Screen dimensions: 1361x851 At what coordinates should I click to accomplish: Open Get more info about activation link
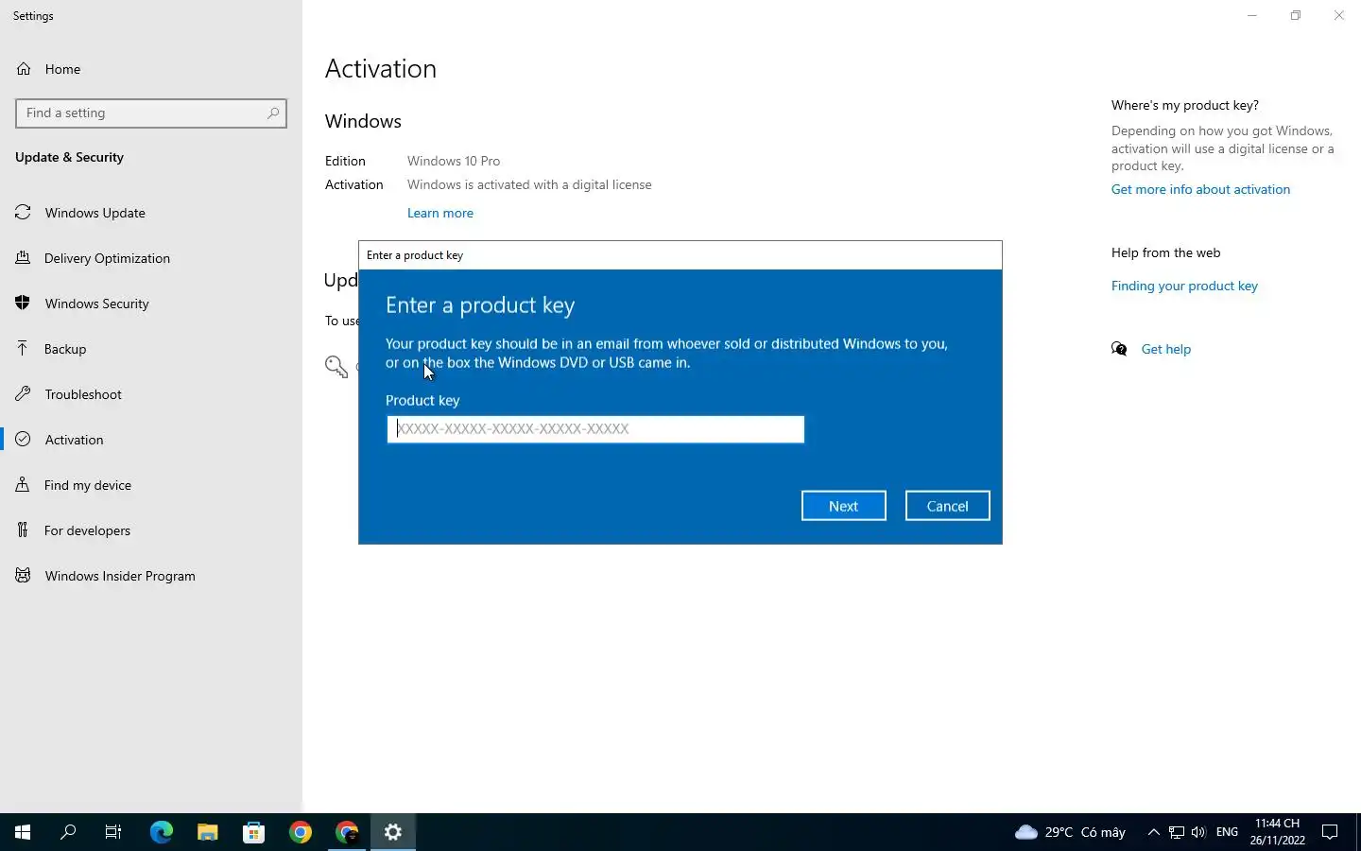pyautogui.click(x=1200, y=189)
